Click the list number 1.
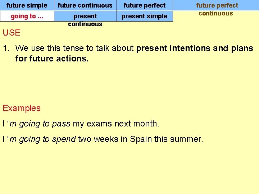The width and height of the screenshot is (259, 194). (6, 48)
